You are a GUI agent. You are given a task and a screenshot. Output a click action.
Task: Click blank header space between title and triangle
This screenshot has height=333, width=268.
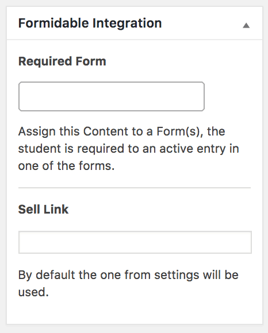(x=202, y=23)
